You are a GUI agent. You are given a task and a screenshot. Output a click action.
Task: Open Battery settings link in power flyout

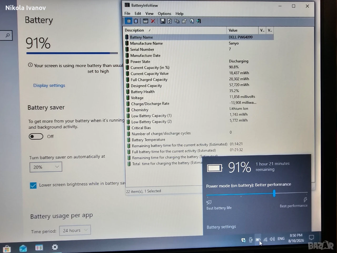(x=221, y=227)
